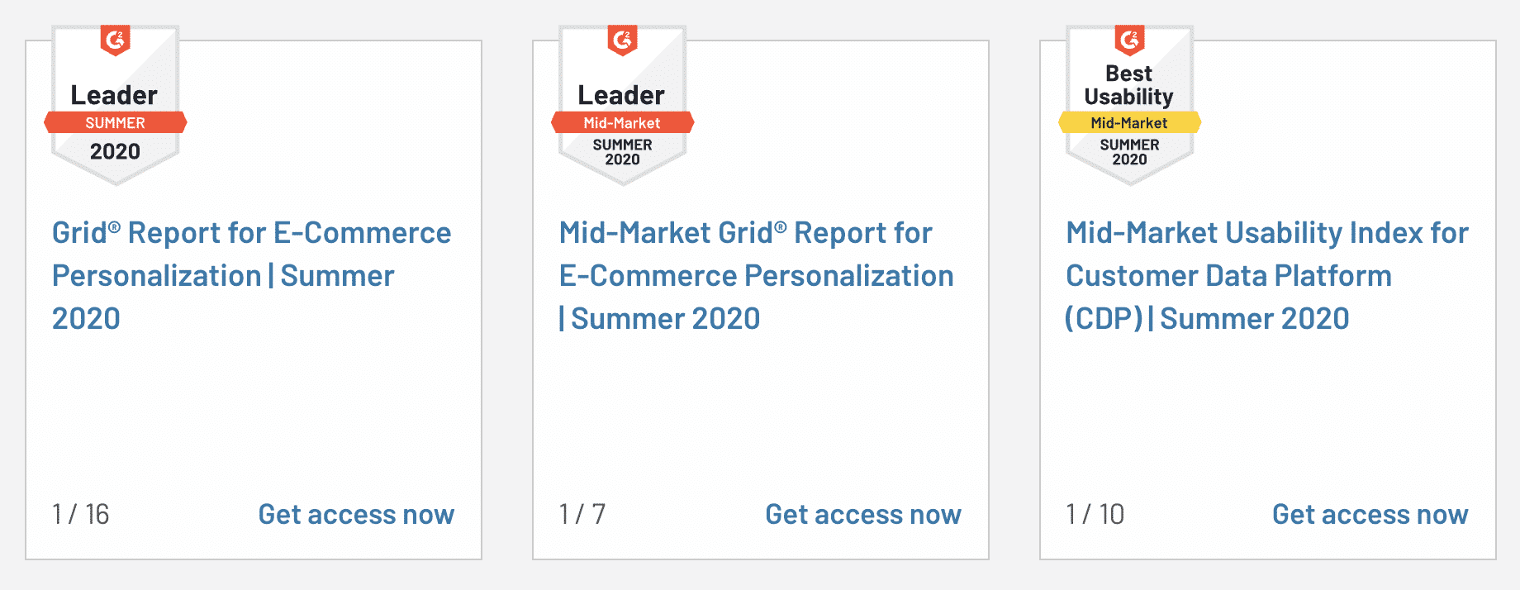The image size is (1520, 590).
Task: Get access now for Usability Index card
Action: click(x=1370, y=514)
